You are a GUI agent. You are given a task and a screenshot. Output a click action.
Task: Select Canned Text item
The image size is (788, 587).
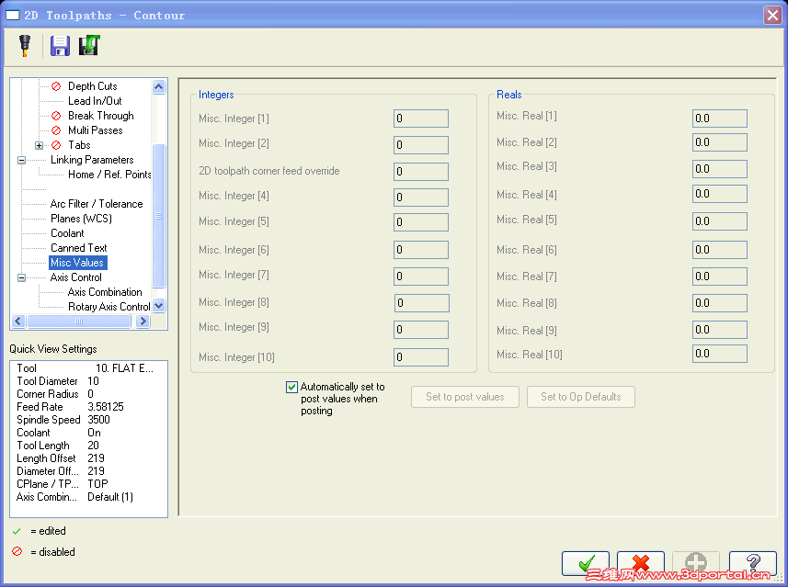tap(78, 248)
